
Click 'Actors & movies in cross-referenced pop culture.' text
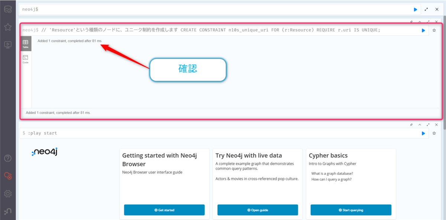(257, 179)
